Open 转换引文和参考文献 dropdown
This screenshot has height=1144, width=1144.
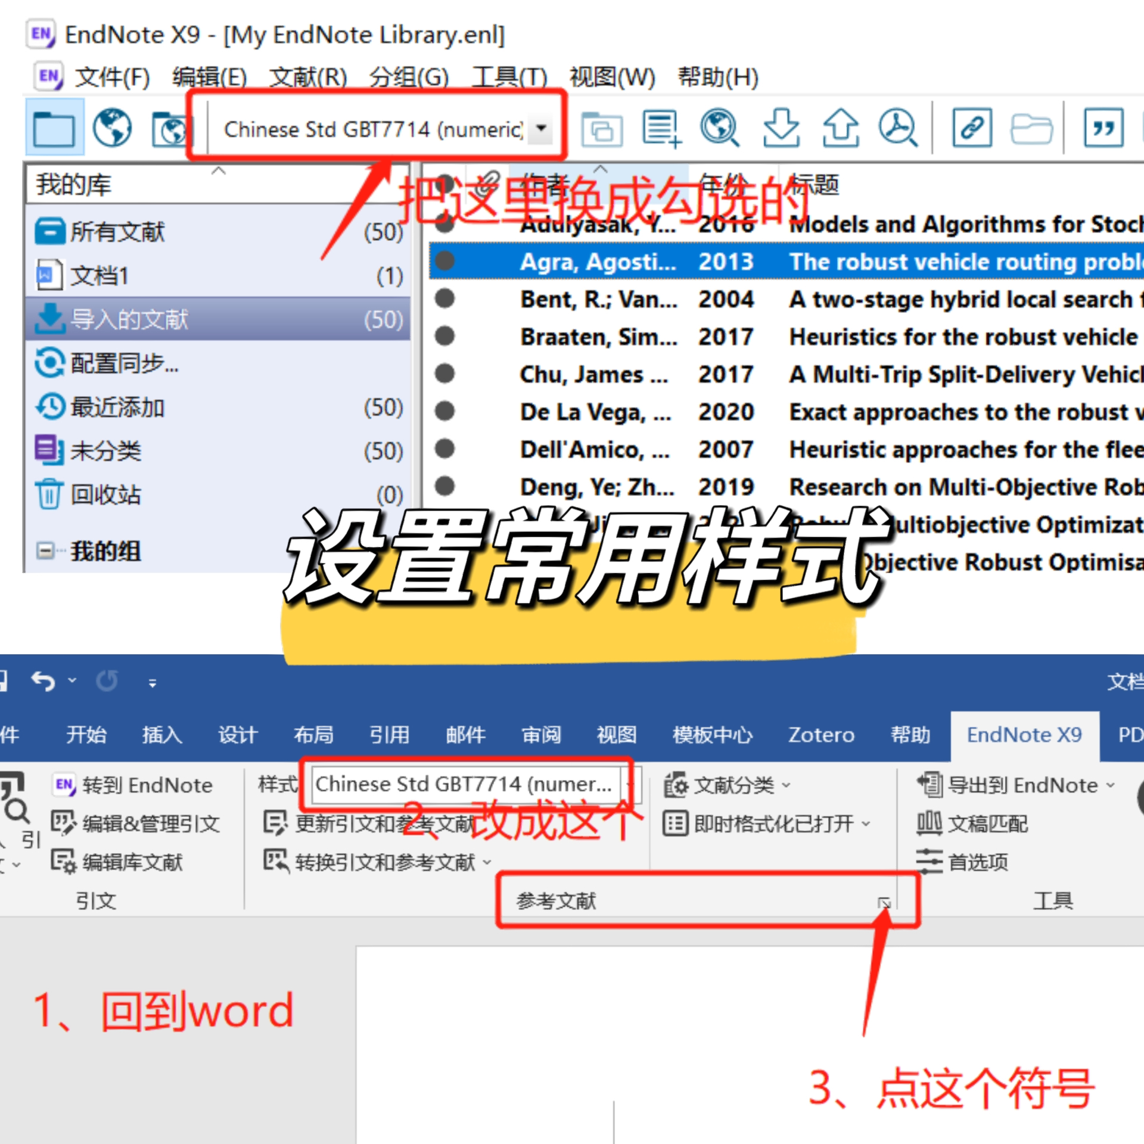click(378, 862)
